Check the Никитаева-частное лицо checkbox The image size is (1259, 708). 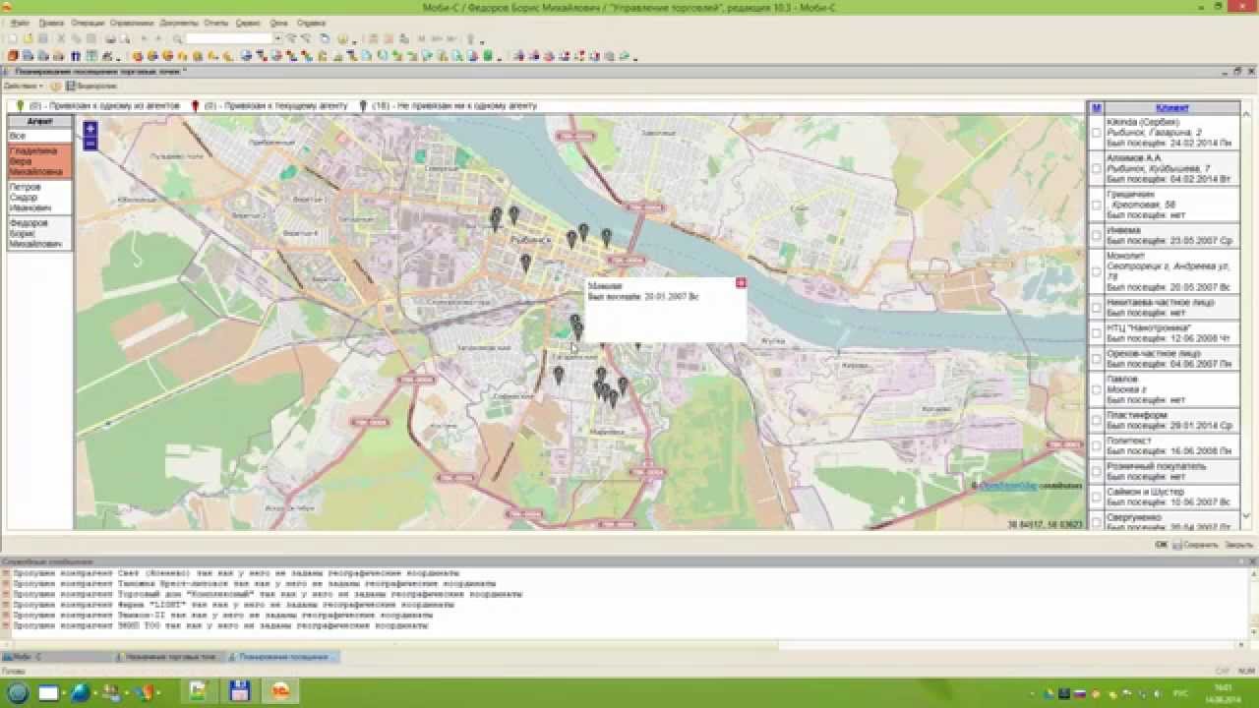tap(1097, 308)
